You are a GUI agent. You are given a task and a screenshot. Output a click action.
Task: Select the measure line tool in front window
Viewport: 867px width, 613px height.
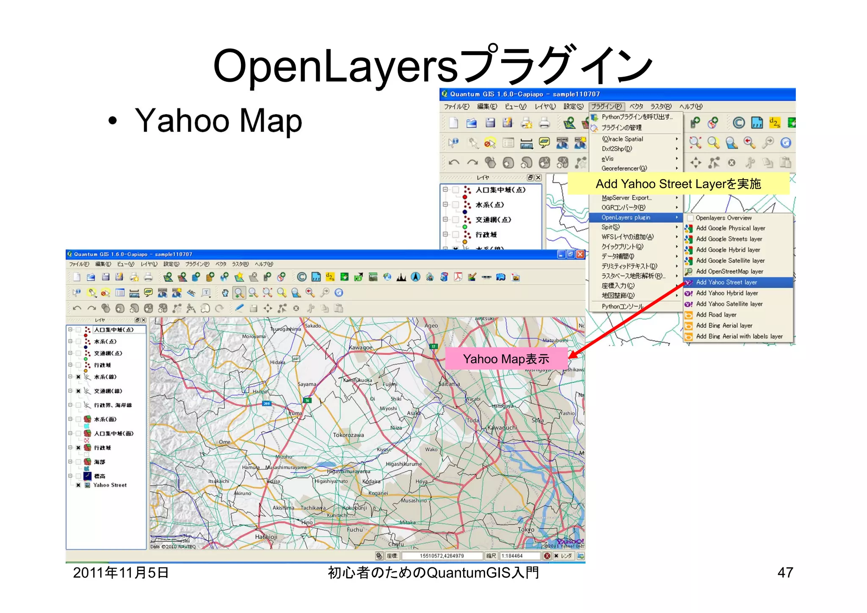point(135,293)
